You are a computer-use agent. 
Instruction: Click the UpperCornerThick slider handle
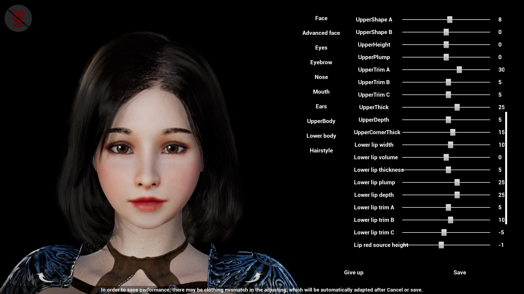tap(453, 132)
